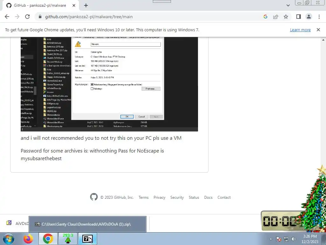Go forward with the browser arrow
Image resolution: width=326 pixels, height=245 pixels.
tap(17, 17)
